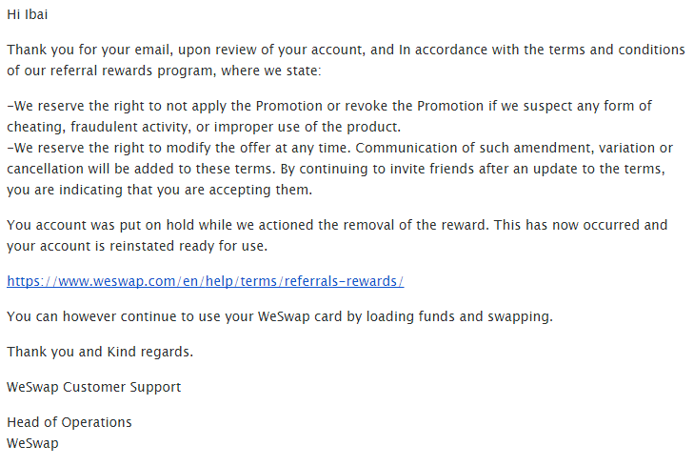
Task: Click the "WeSwap Customer Support" signature
Action: (x=93, y=387)
